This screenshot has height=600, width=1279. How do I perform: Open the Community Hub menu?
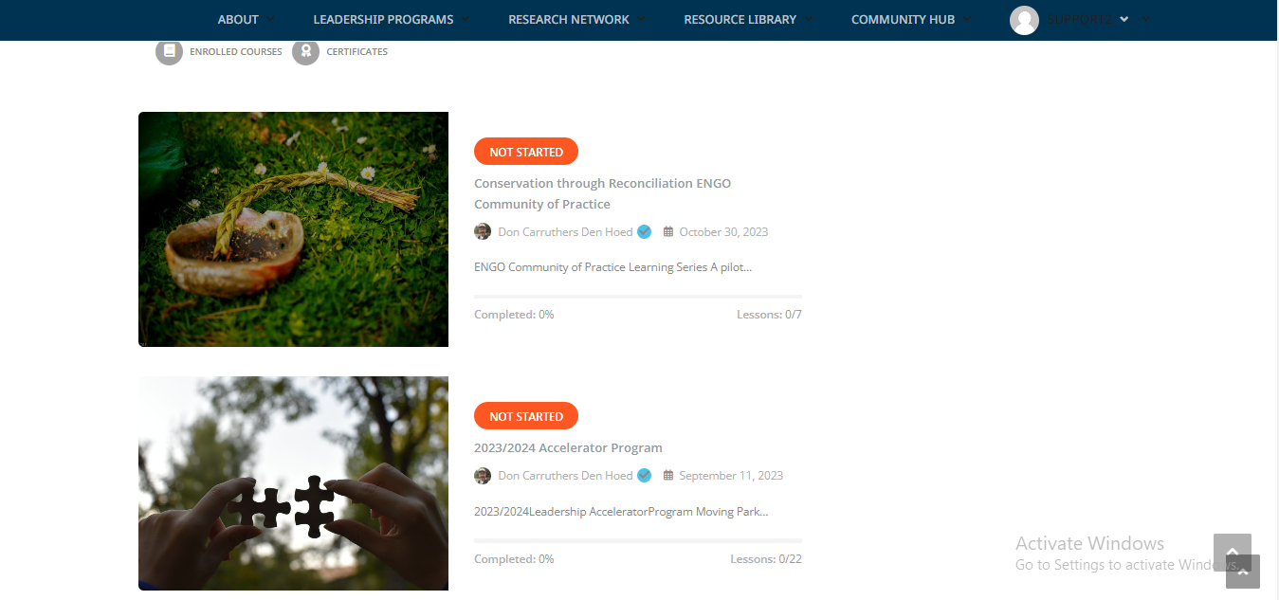coord(903,20)
